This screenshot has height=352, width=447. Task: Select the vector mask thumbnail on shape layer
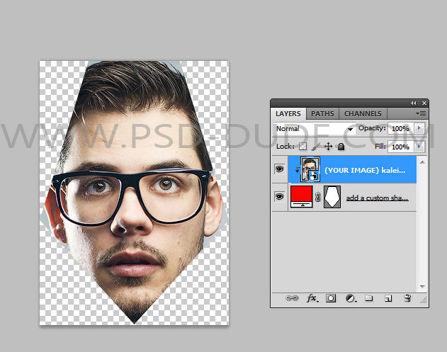332,197
